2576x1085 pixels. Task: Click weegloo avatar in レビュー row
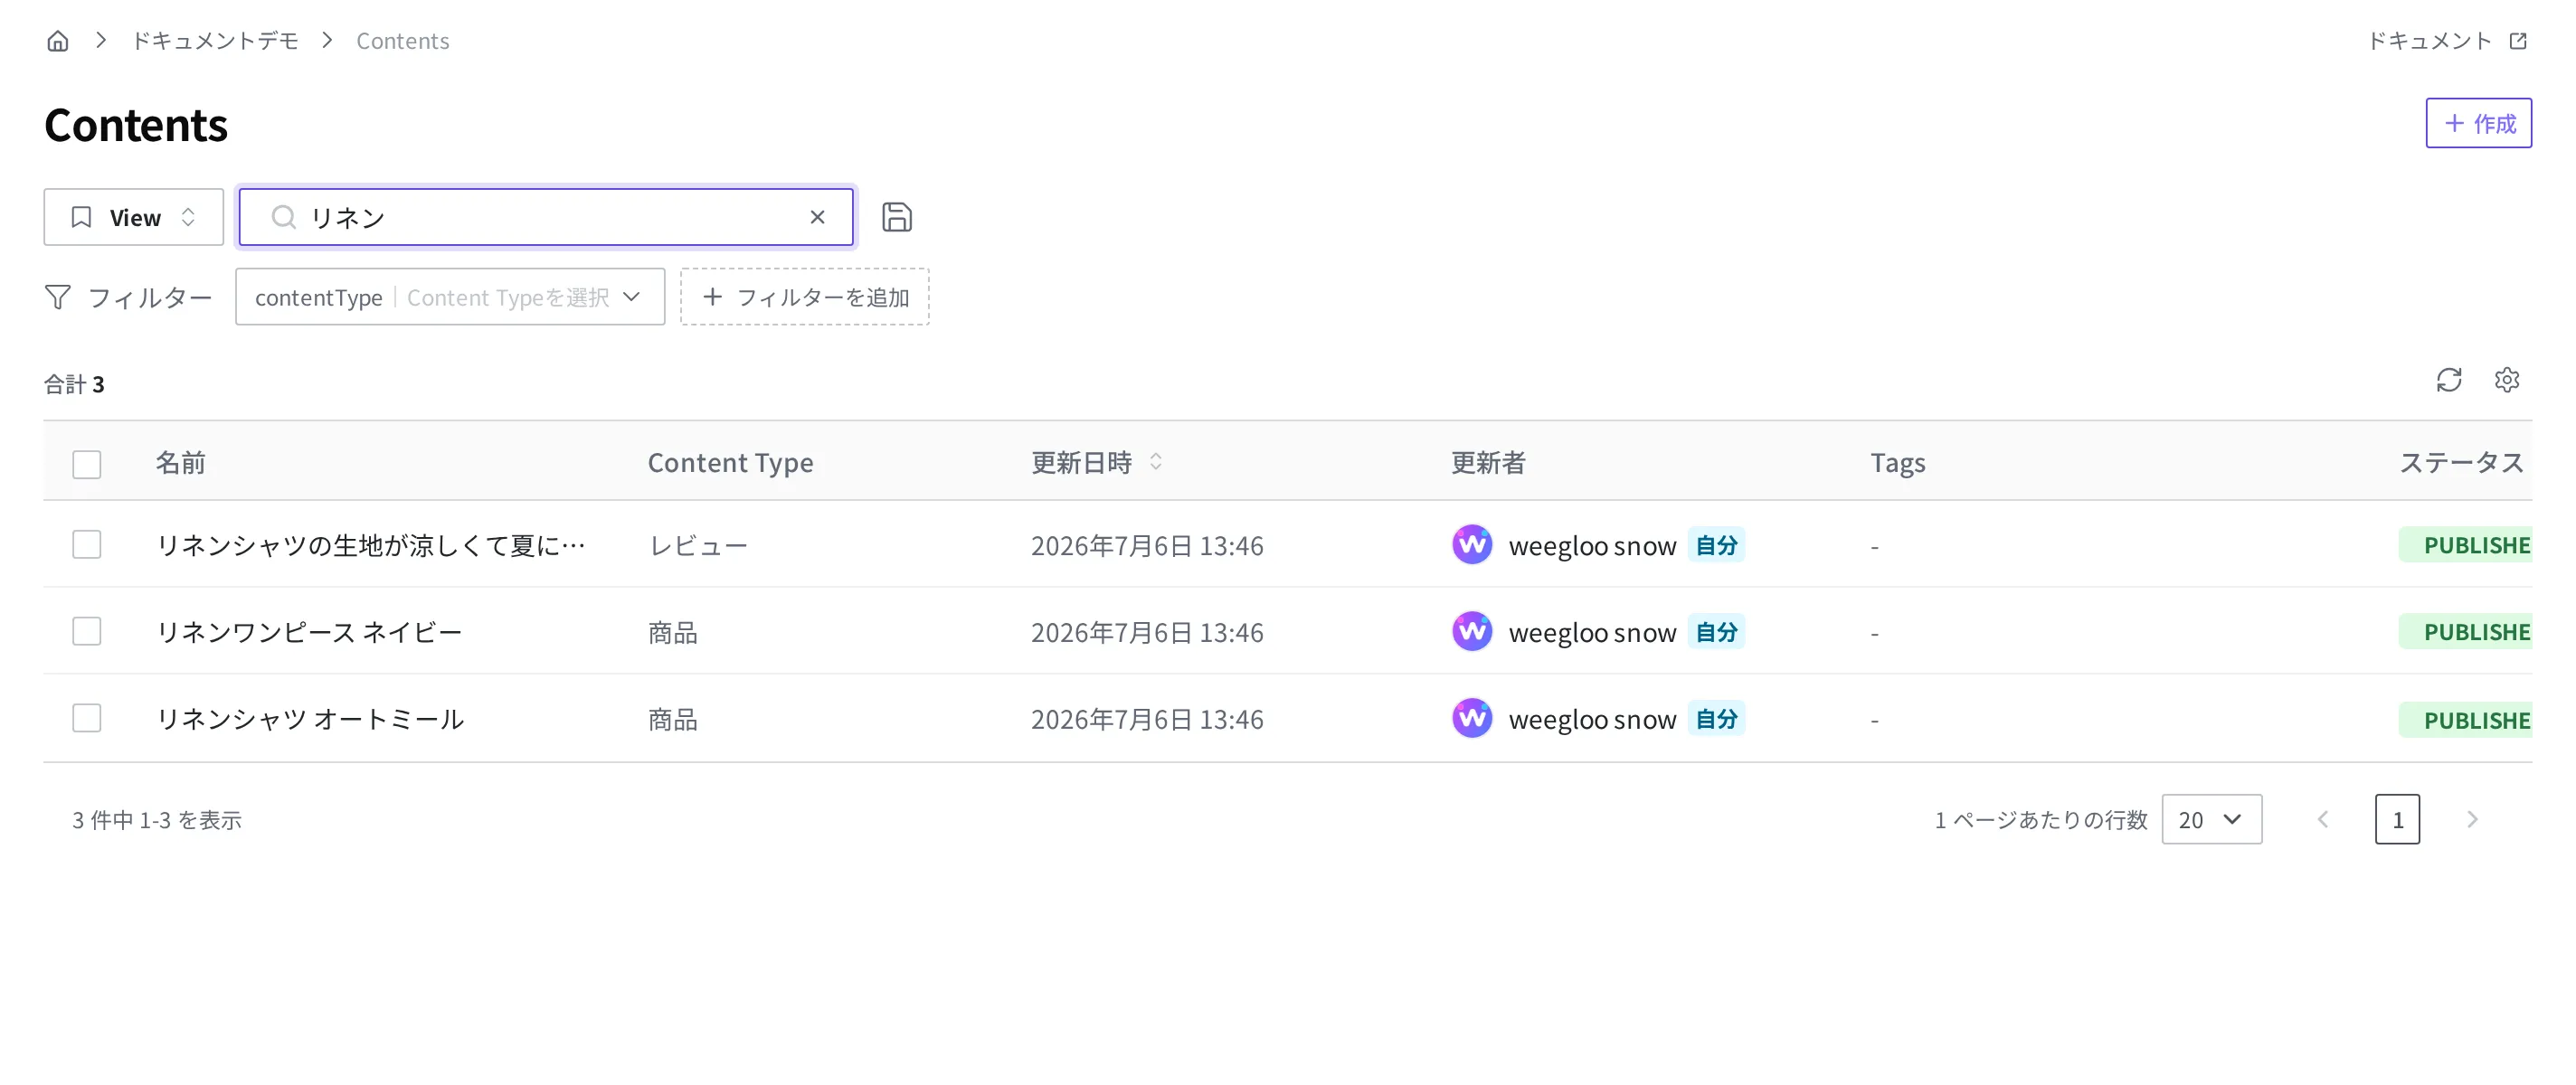click(1472, 545)
